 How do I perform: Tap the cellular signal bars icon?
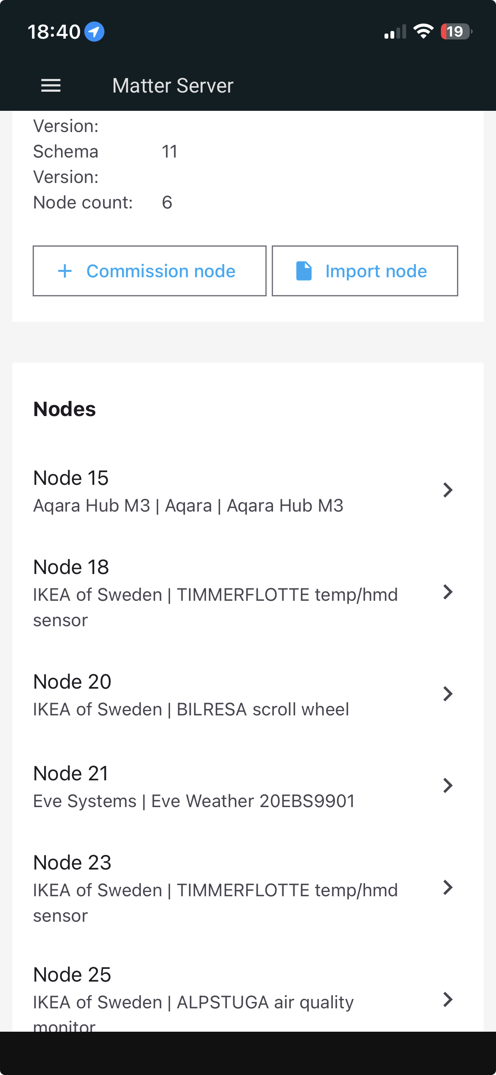point(395,32)
